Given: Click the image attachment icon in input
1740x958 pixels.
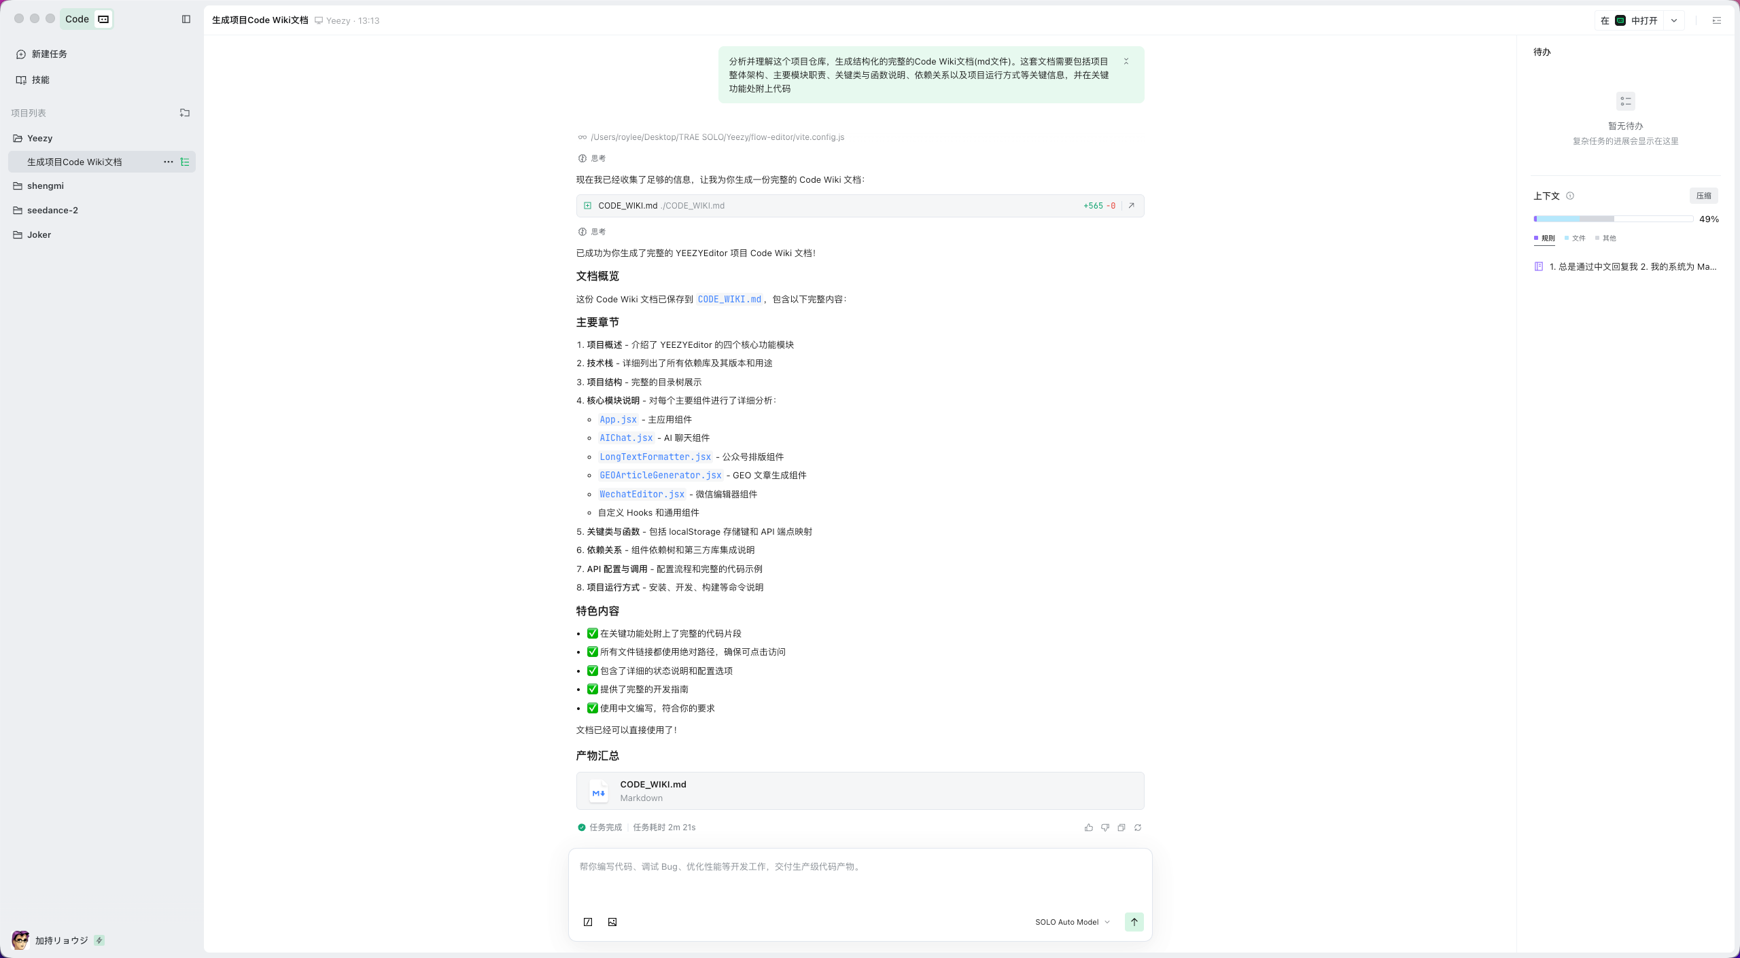Looking at the screenshot, I should tap(612, 922).
